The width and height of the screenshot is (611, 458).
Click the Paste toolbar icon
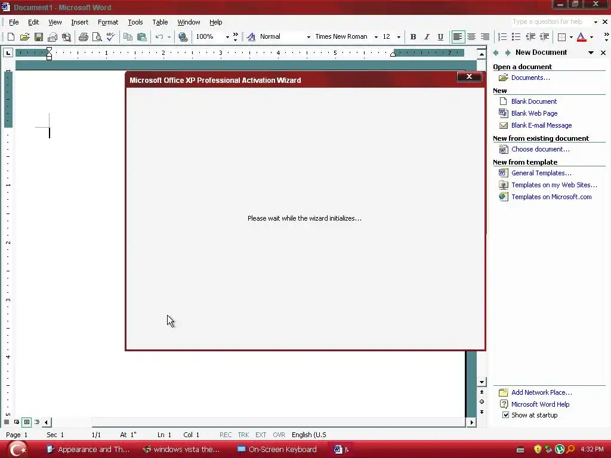142,36
